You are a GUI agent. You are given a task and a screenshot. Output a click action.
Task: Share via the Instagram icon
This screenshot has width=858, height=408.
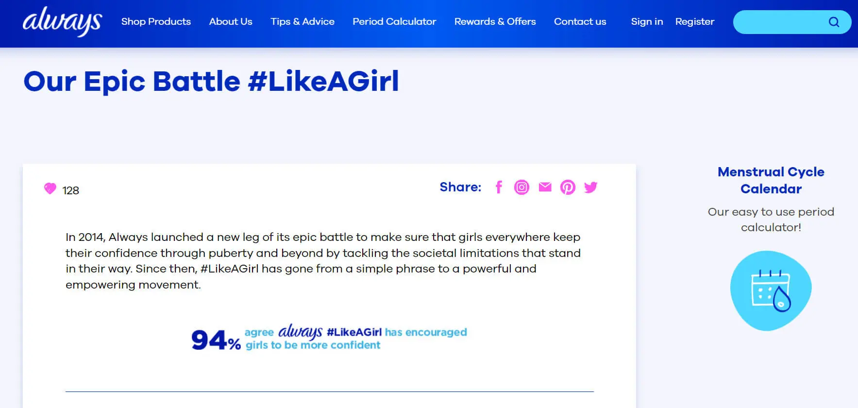pyautogui.click(x=522, y=187)
